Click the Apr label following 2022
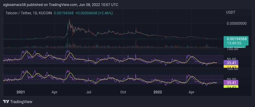The image size is (255, 107). click(192, 92)
